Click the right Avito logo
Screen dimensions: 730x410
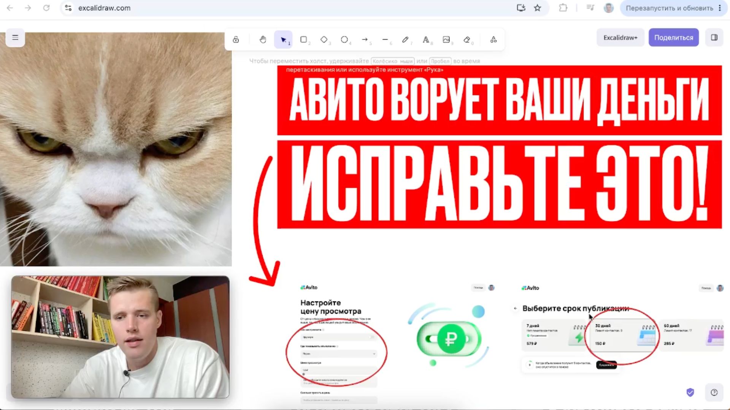click(x=530, y=288)
